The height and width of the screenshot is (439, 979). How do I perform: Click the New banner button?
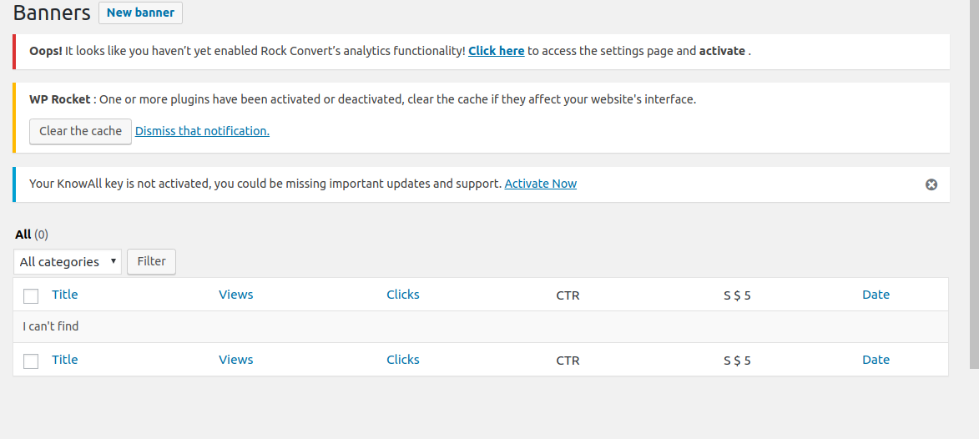(x=140, y=13)
